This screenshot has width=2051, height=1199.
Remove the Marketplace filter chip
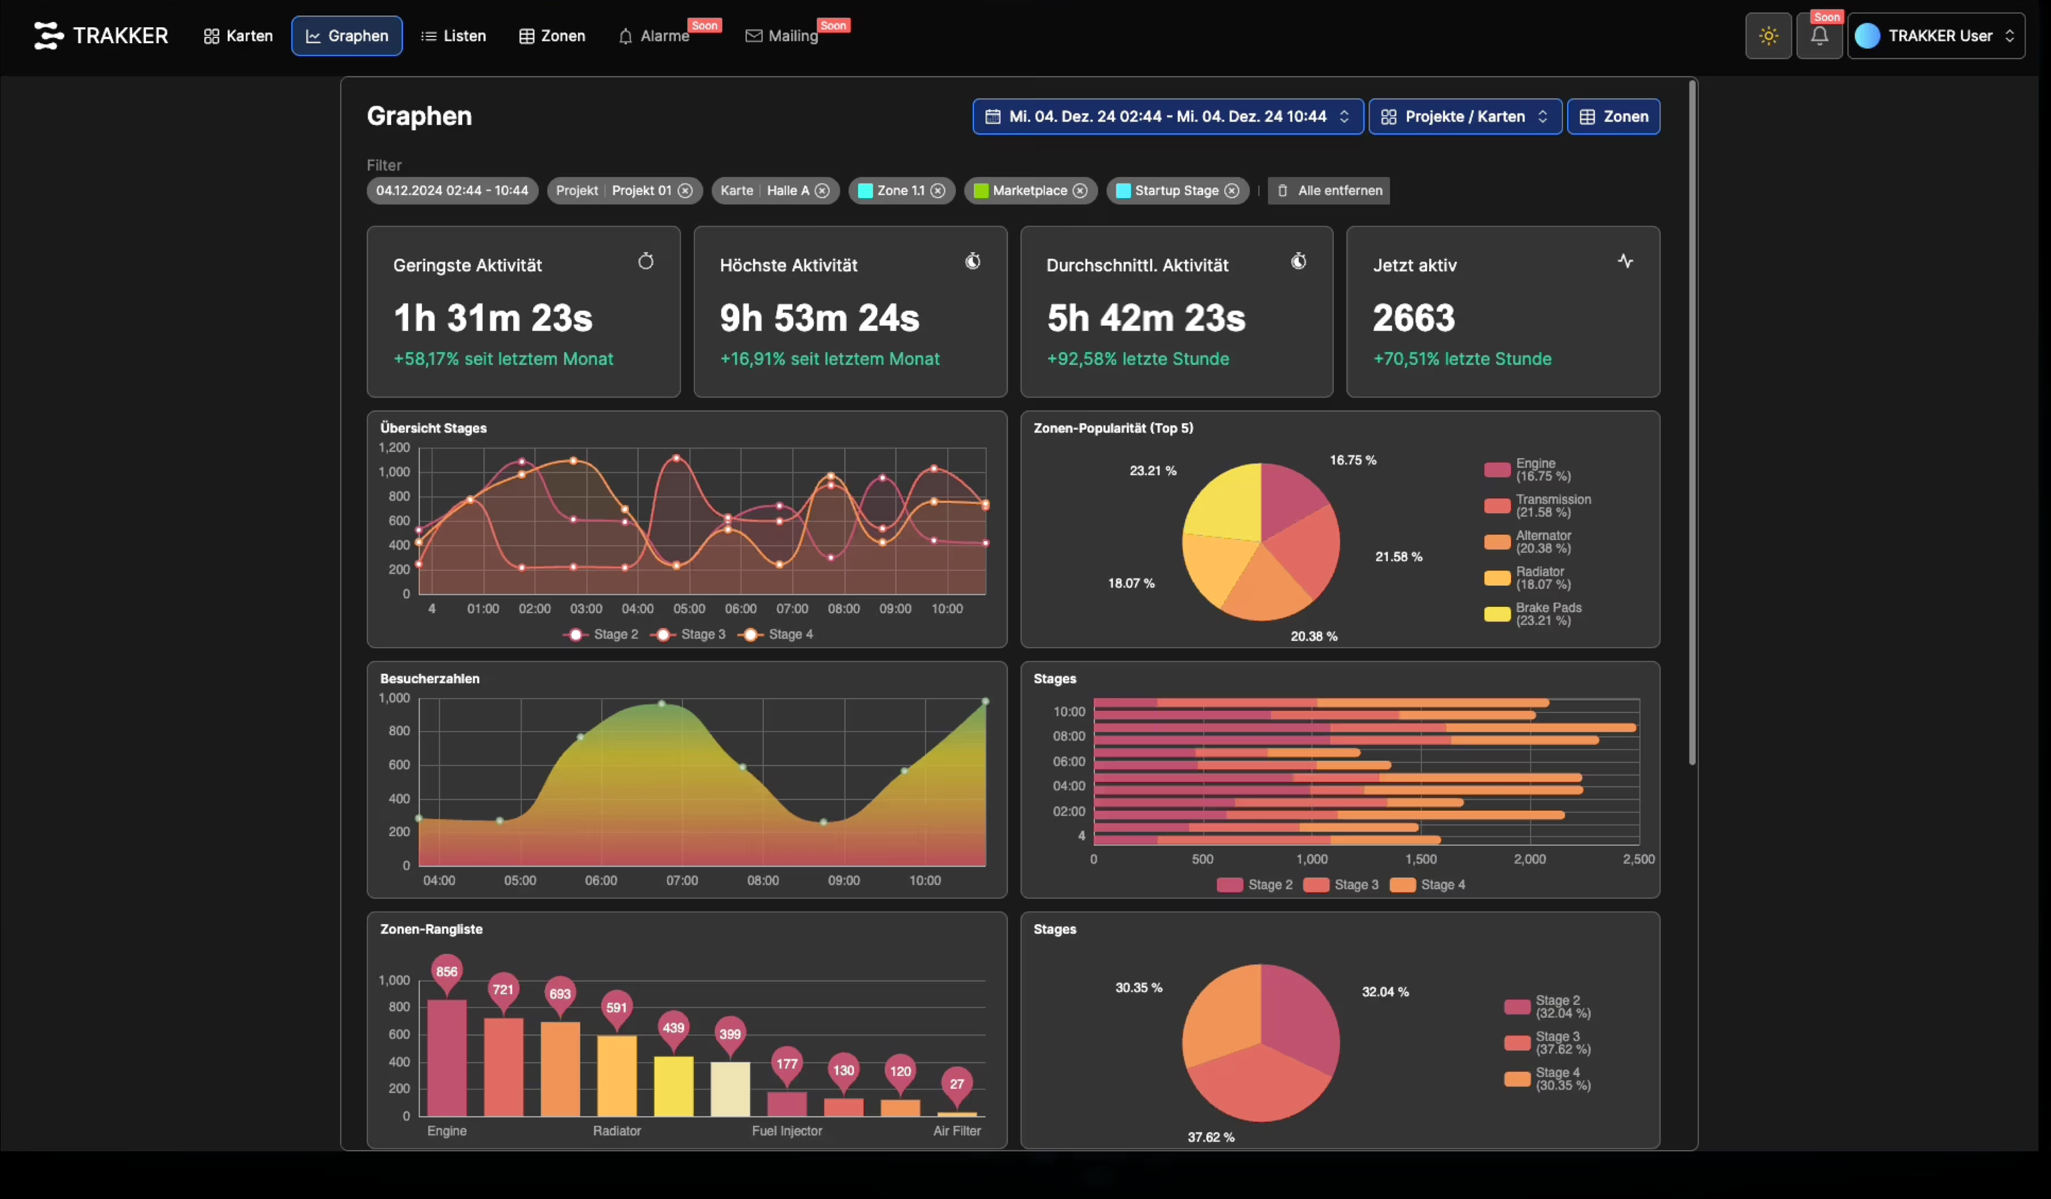click(x=1080, y=191)
